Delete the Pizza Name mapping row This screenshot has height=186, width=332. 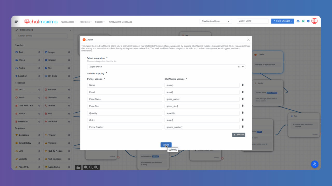coord(243,99)
